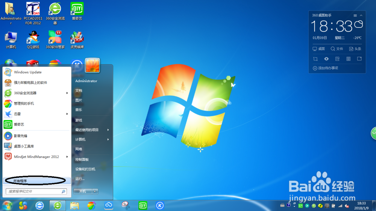Open Internet Explorer from the taskbar

pos(39,206)
